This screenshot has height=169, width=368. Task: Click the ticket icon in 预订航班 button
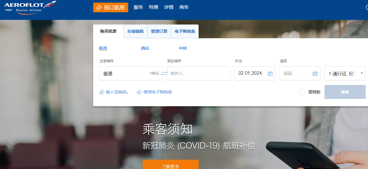(99, 8)
